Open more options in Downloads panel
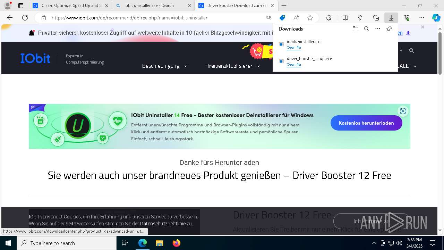Image resolution: width=444 pixels, height=250 pixels. click(x=378, y=29)
